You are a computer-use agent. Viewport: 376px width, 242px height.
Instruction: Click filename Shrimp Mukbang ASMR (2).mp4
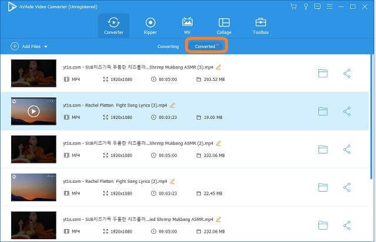click(138, 143)
